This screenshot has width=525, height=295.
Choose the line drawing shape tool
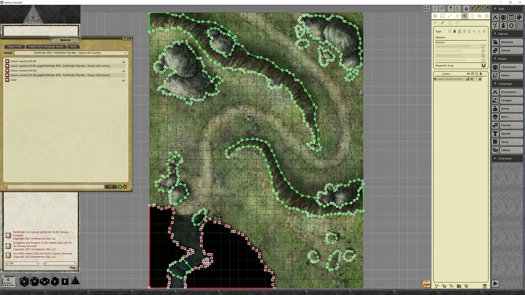tap(443, 23)
